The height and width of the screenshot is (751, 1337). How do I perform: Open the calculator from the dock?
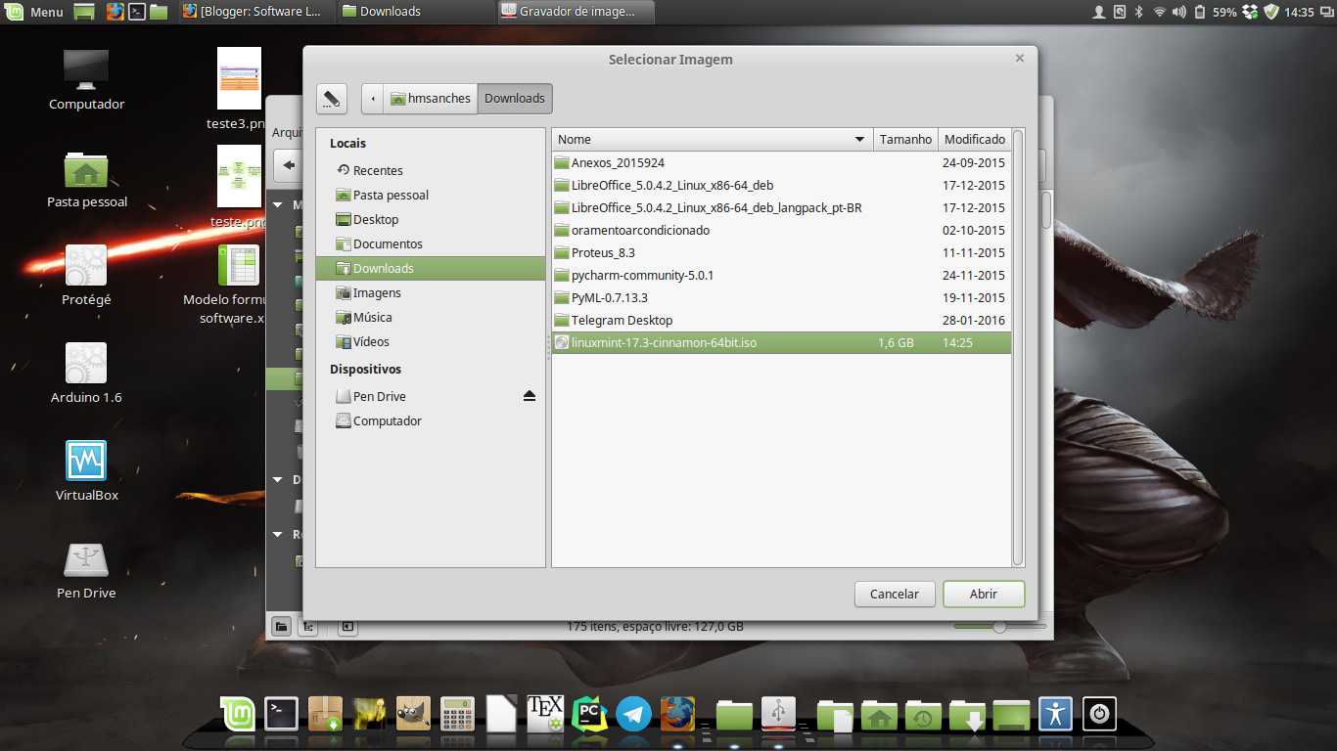click(x=457, y=714)
